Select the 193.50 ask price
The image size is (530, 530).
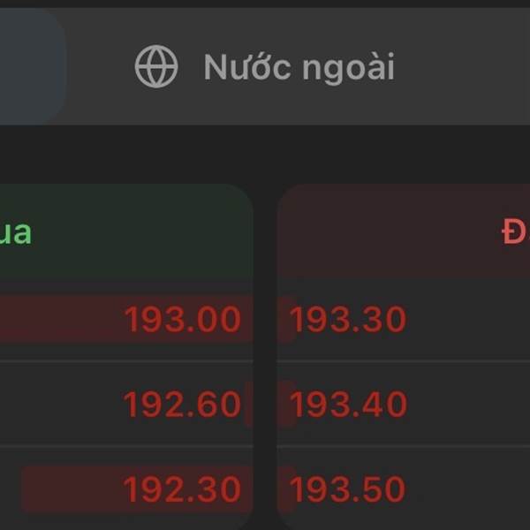348,489
